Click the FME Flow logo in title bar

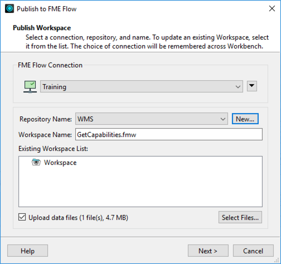[9, 8]
